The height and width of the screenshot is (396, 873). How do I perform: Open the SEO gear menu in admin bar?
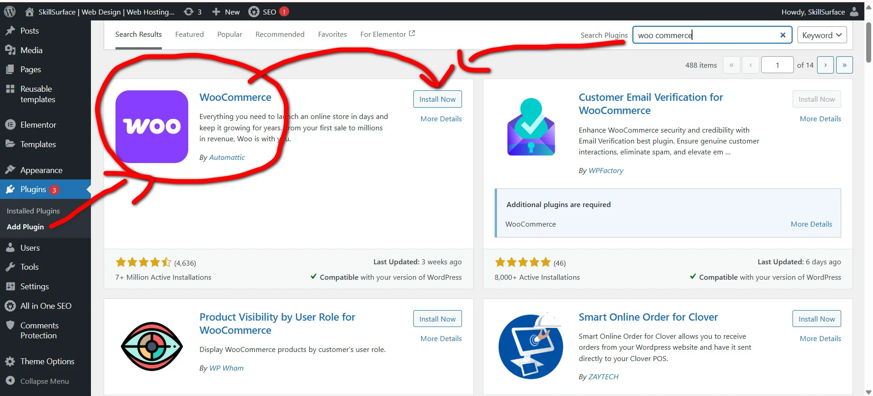(254, 12)
